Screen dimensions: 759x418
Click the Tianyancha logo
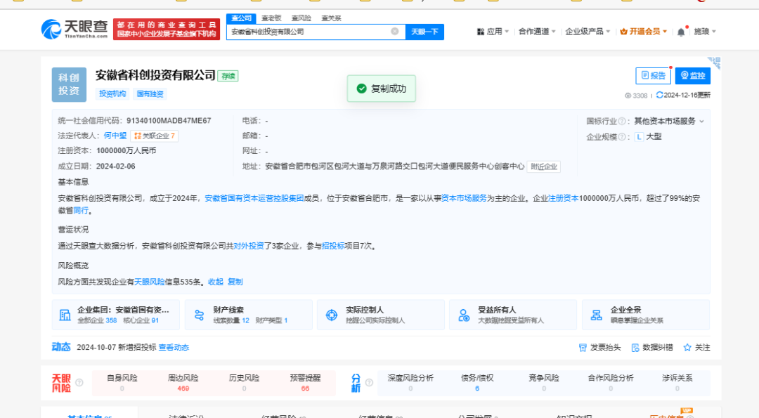[74, 29]
